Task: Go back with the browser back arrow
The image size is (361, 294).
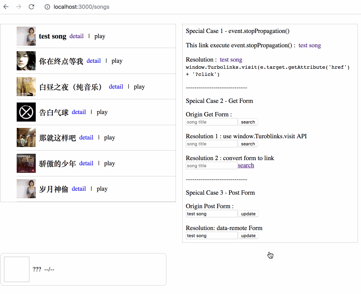Action: click(6, 7)
